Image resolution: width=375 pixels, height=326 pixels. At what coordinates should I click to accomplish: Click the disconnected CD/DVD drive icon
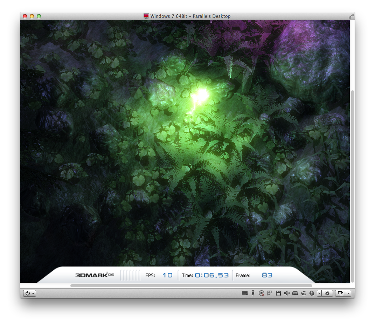pos(262,293)
